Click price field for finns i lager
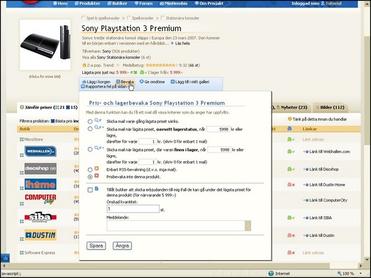This screenshot has height=278, width=371. [219, 150]
